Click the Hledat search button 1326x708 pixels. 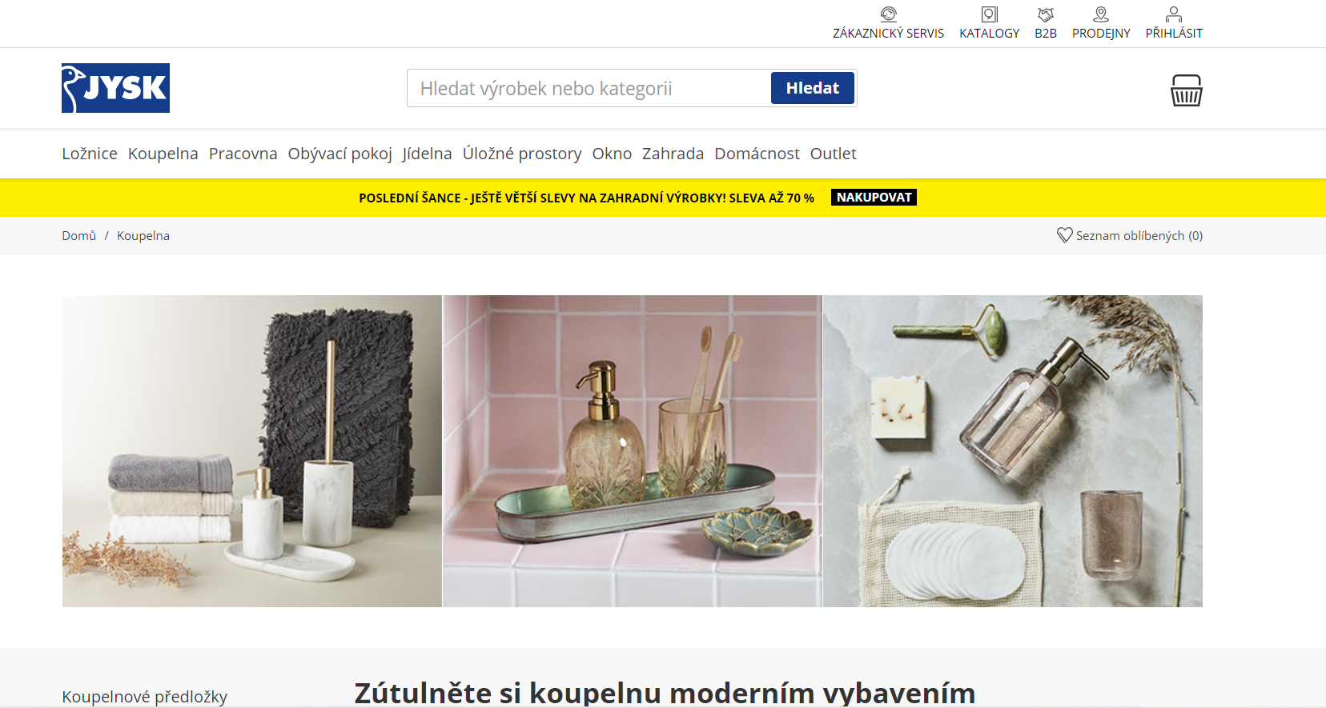pos(813,88)
